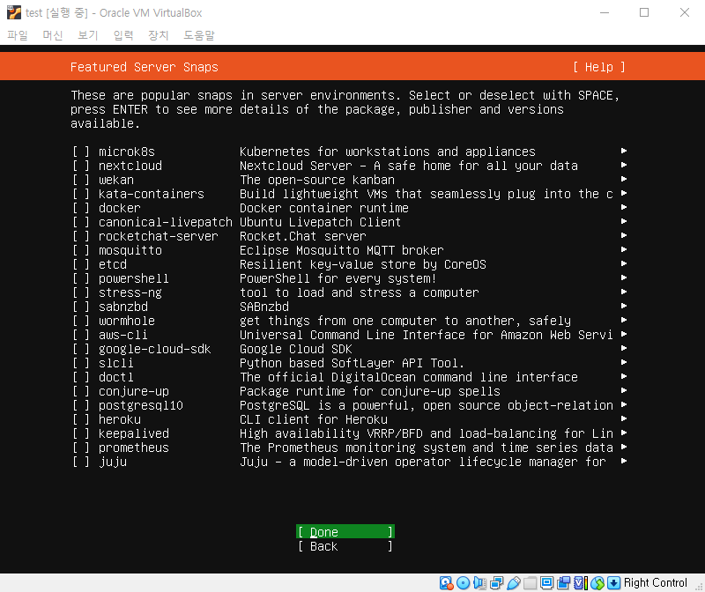Click 'Eclipse Mosquitto MQTT broker' description

(x=342, y=250)
